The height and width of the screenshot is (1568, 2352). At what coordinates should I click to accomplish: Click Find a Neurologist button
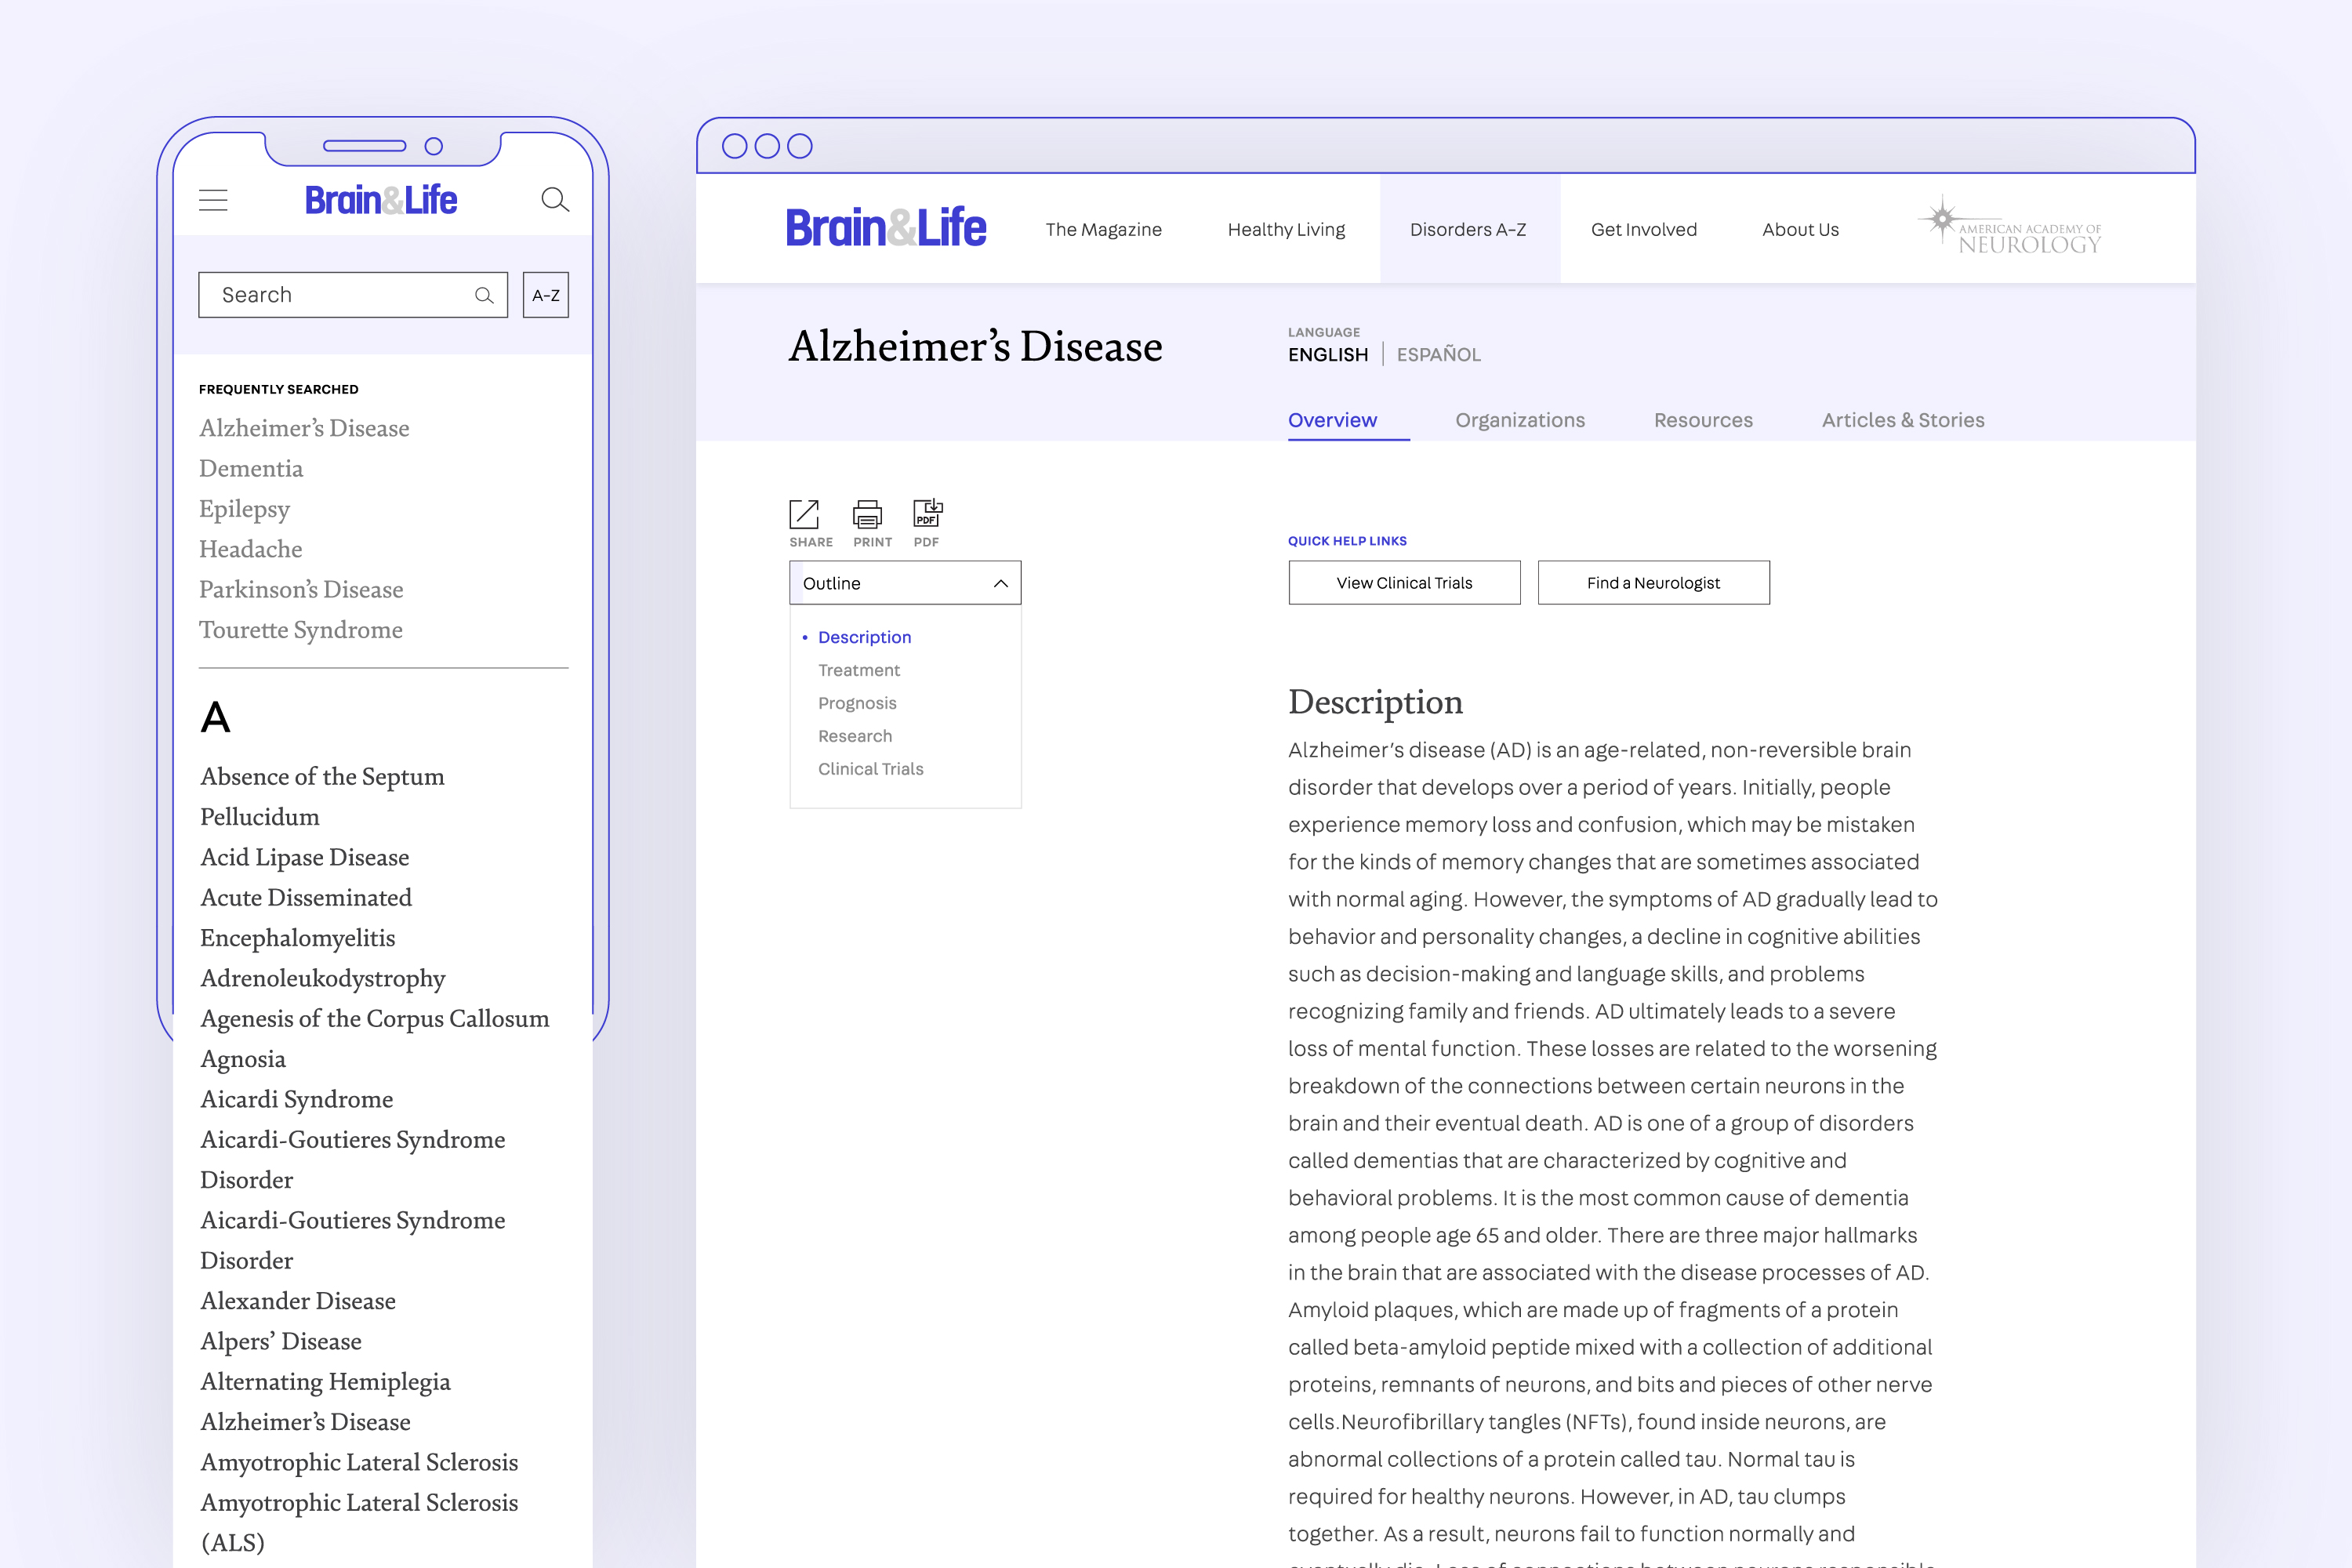(1653, 583)
